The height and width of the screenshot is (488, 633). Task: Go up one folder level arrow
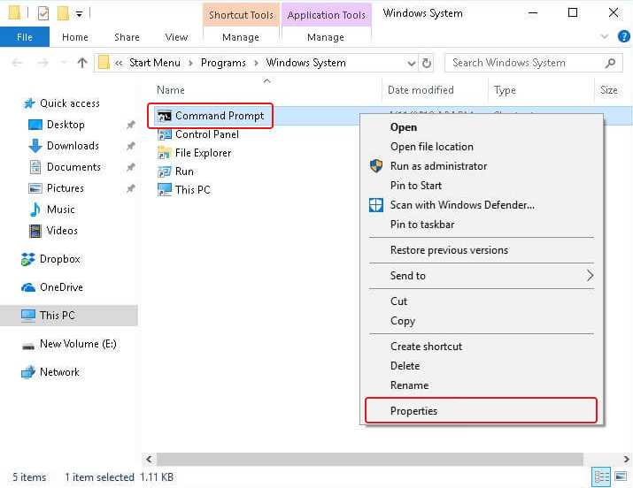click(82, 63)
